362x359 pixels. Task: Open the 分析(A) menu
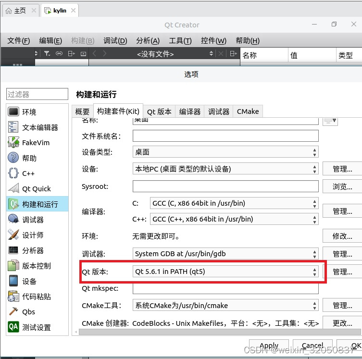148,41
